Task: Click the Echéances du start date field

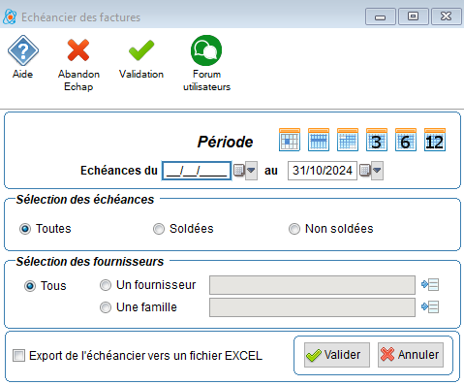Action: 197,171
